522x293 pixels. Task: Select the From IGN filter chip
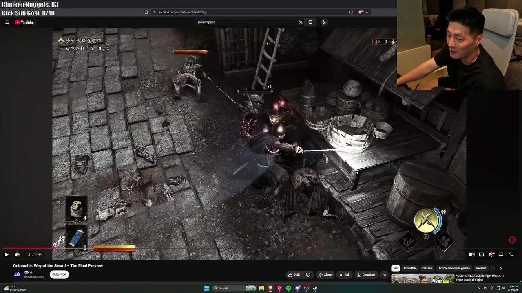(x=410, y=268)
